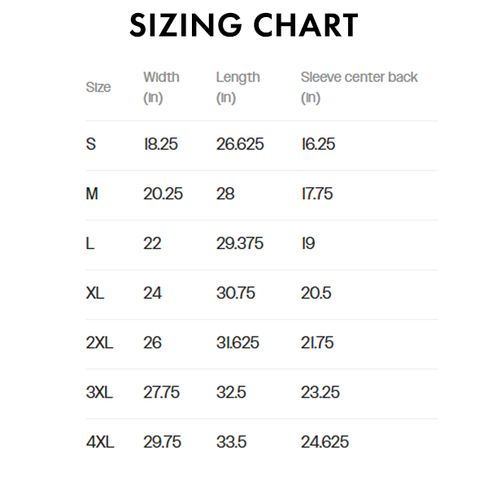Viewport: 488px width, 488px height.
Task: Click the S size row label
Action: click(x=91, y=145)
